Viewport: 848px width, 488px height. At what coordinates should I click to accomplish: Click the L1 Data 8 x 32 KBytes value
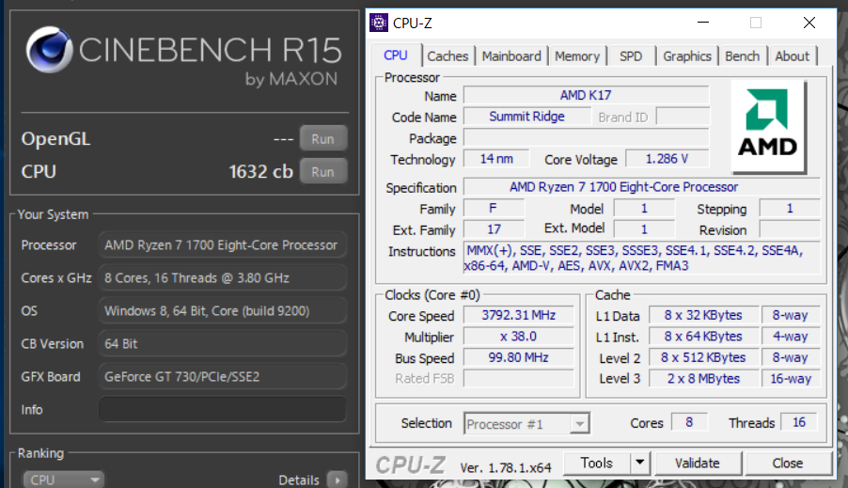tap(703, 315)
